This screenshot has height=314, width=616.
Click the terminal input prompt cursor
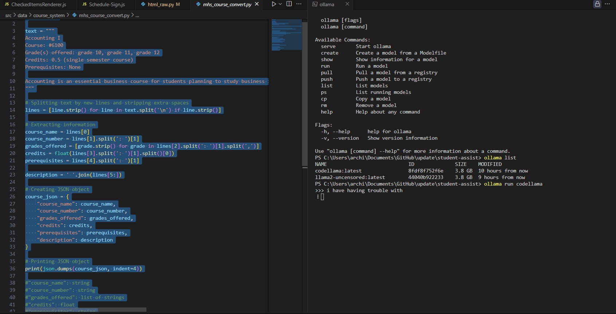click(x=322, y=197)
